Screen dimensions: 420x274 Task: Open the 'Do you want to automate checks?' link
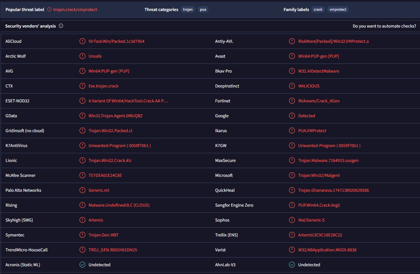[x=384, y=26]
